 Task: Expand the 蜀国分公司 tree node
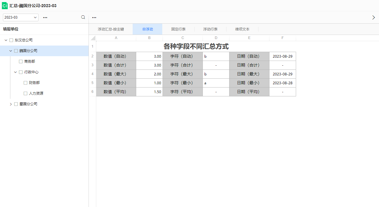click(x=11, y=104)
